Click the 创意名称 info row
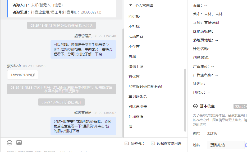Viewport: 247px width, 152px height. click(x=204, y=58)
